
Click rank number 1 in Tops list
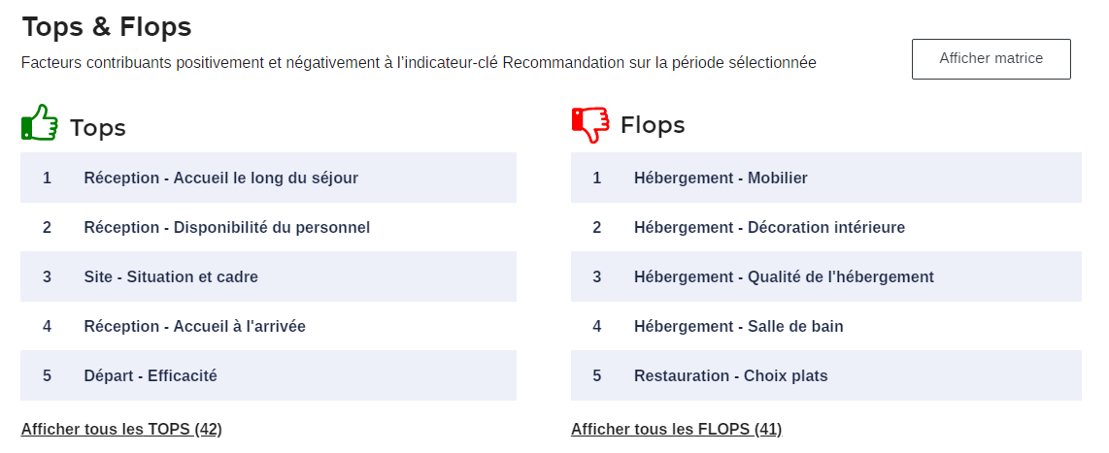tap(47, 178)
